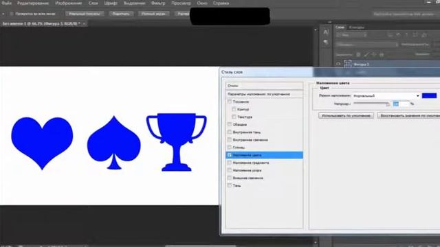Click Восстановить значения по умолчанию button
440x247 pixels.
click(408, 115)
